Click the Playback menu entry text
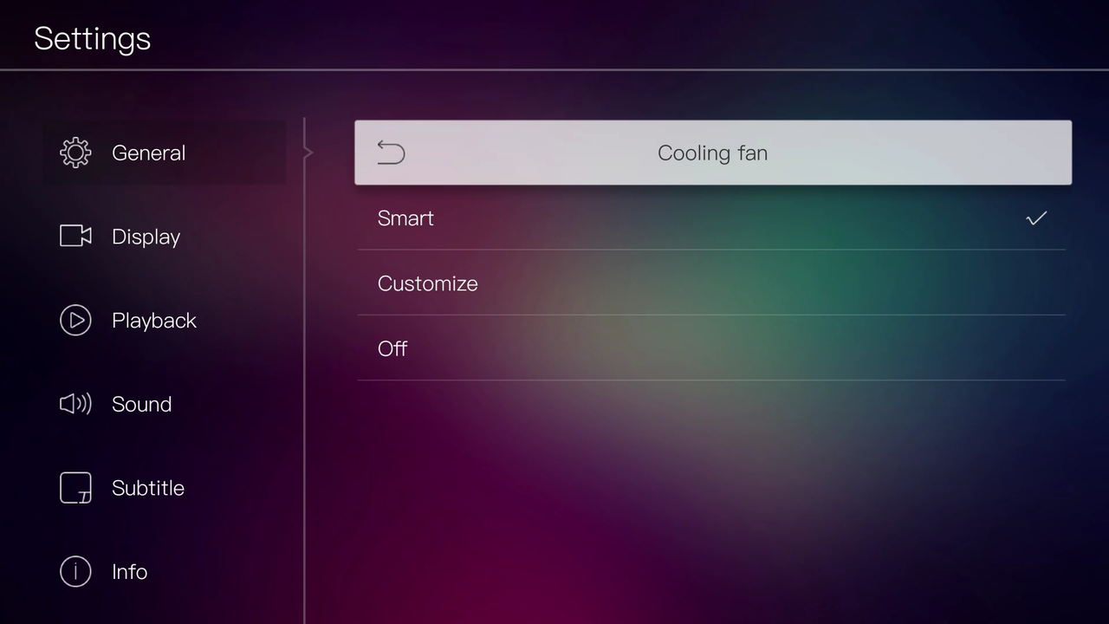Image resolution: width=1109 pixels, height=624 pixels. coord(154,320)
